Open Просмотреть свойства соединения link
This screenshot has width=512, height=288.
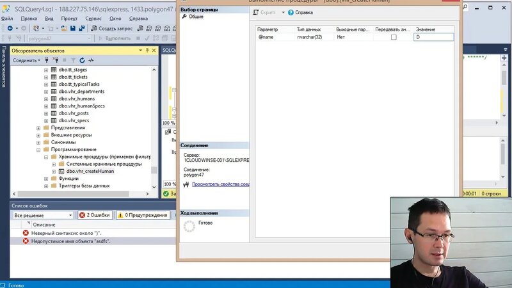[221, 184]
